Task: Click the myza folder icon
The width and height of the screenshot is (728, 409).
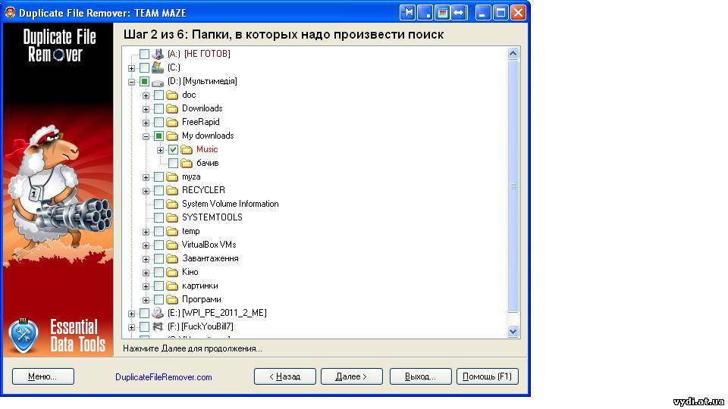Action: [172, 177]
